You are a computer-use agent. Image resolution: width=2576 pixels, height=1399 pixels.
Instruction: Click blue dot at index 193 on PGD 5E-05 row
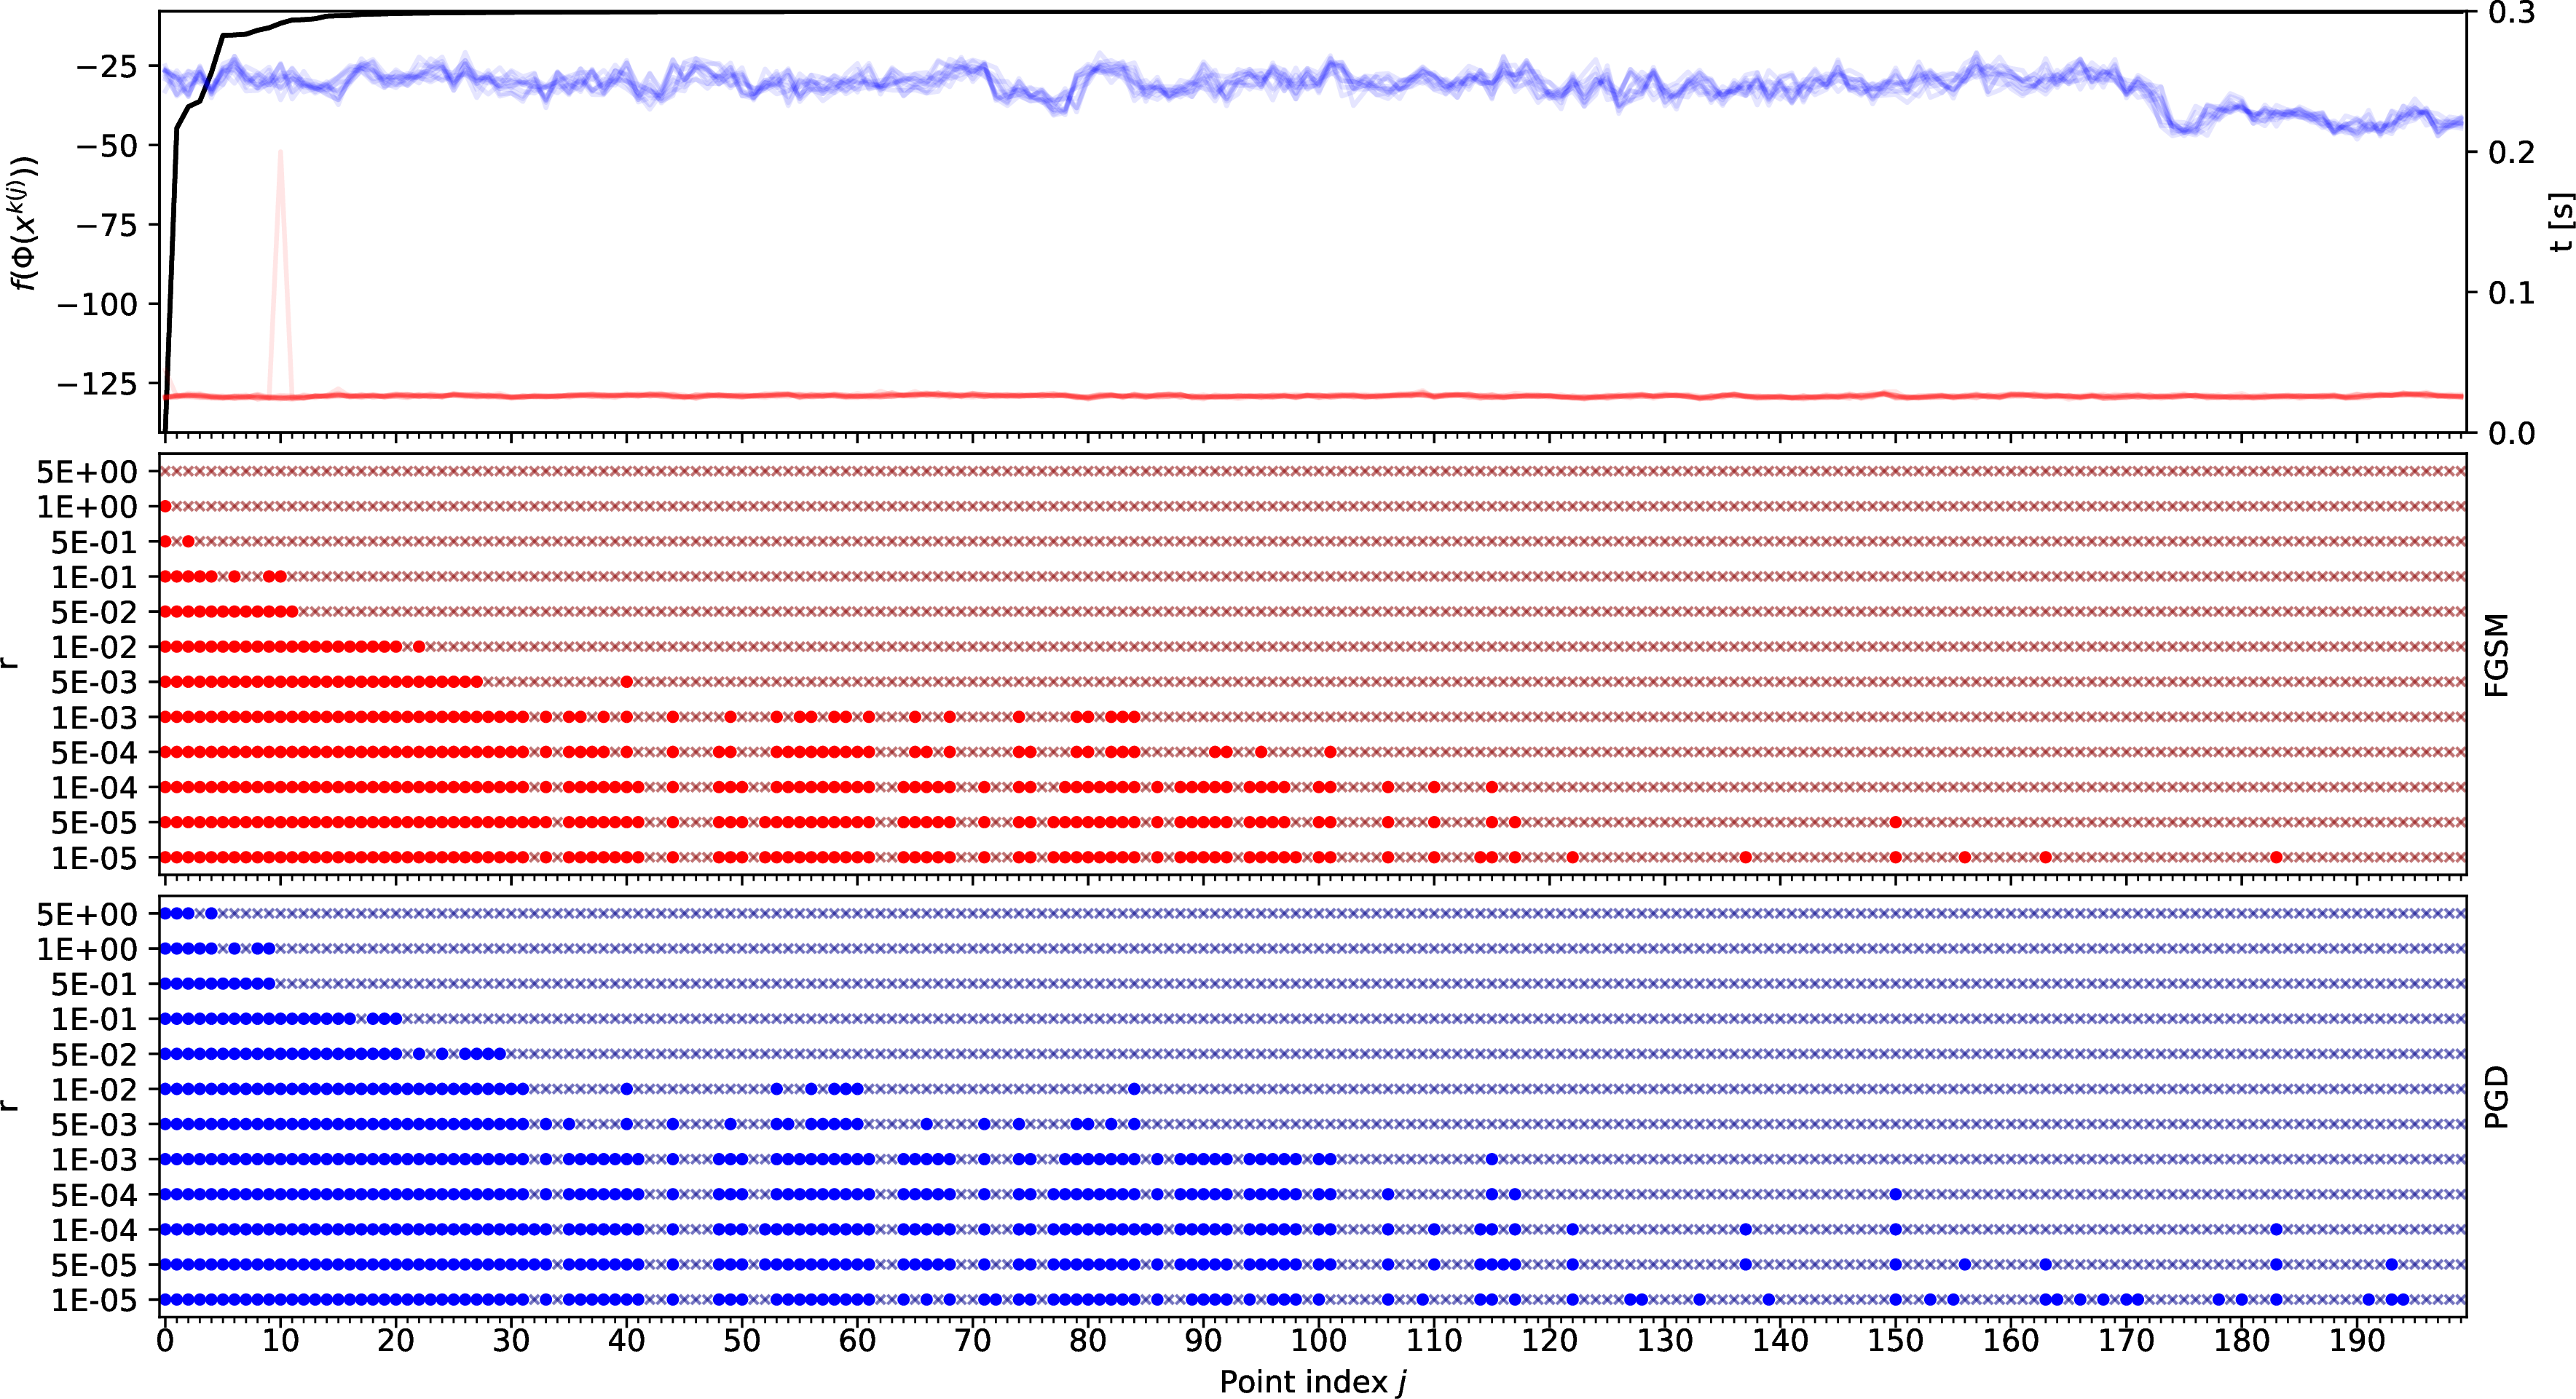[x=2391, y=1264]
